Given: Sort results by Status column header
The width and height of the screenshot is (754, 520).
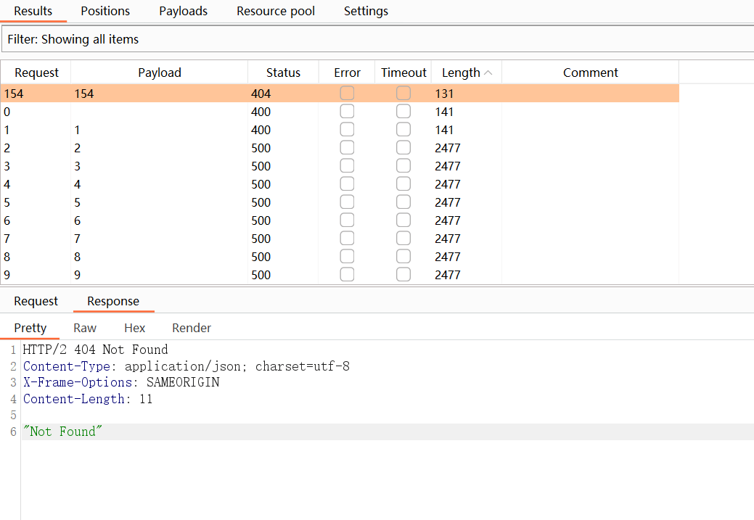Looking at the screenshot, I should (283, 73).
